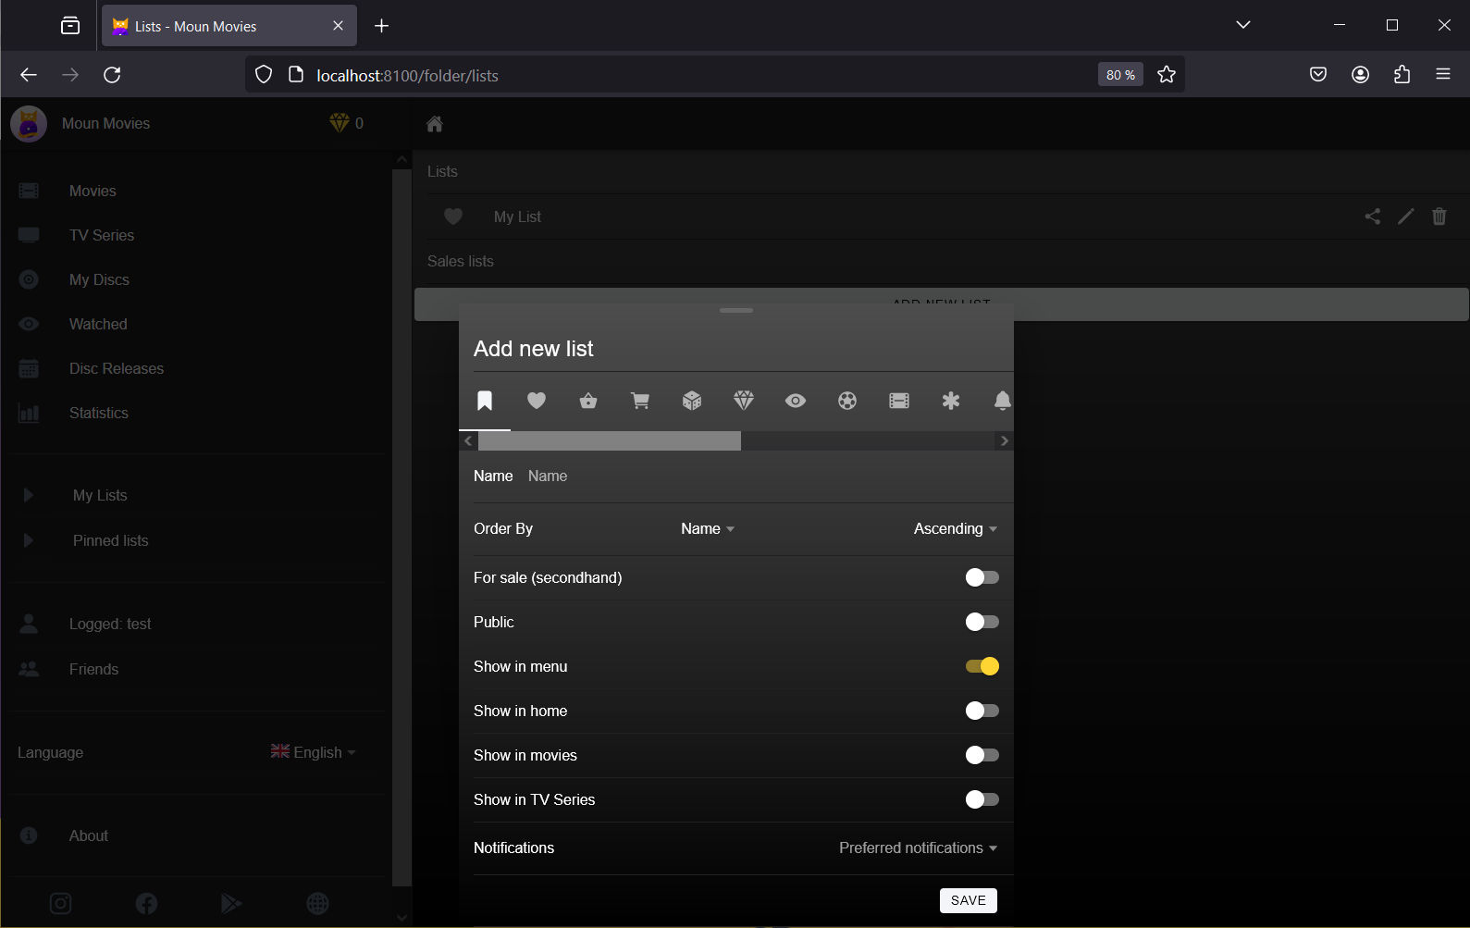Disable the Show in menu toggle

pyautogui.click(x=982, y=666)
